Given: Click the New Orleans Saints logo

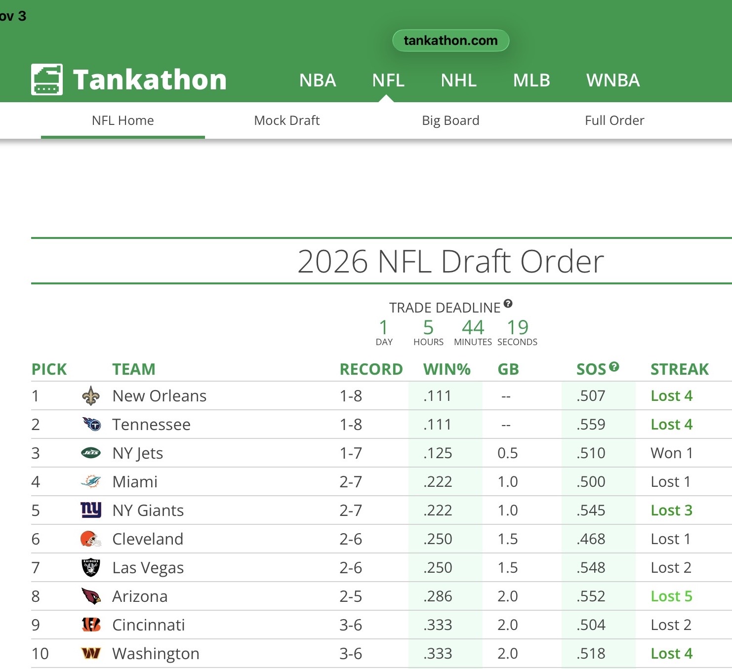Looking at the screenshot, I should click(x=91, y=396).
